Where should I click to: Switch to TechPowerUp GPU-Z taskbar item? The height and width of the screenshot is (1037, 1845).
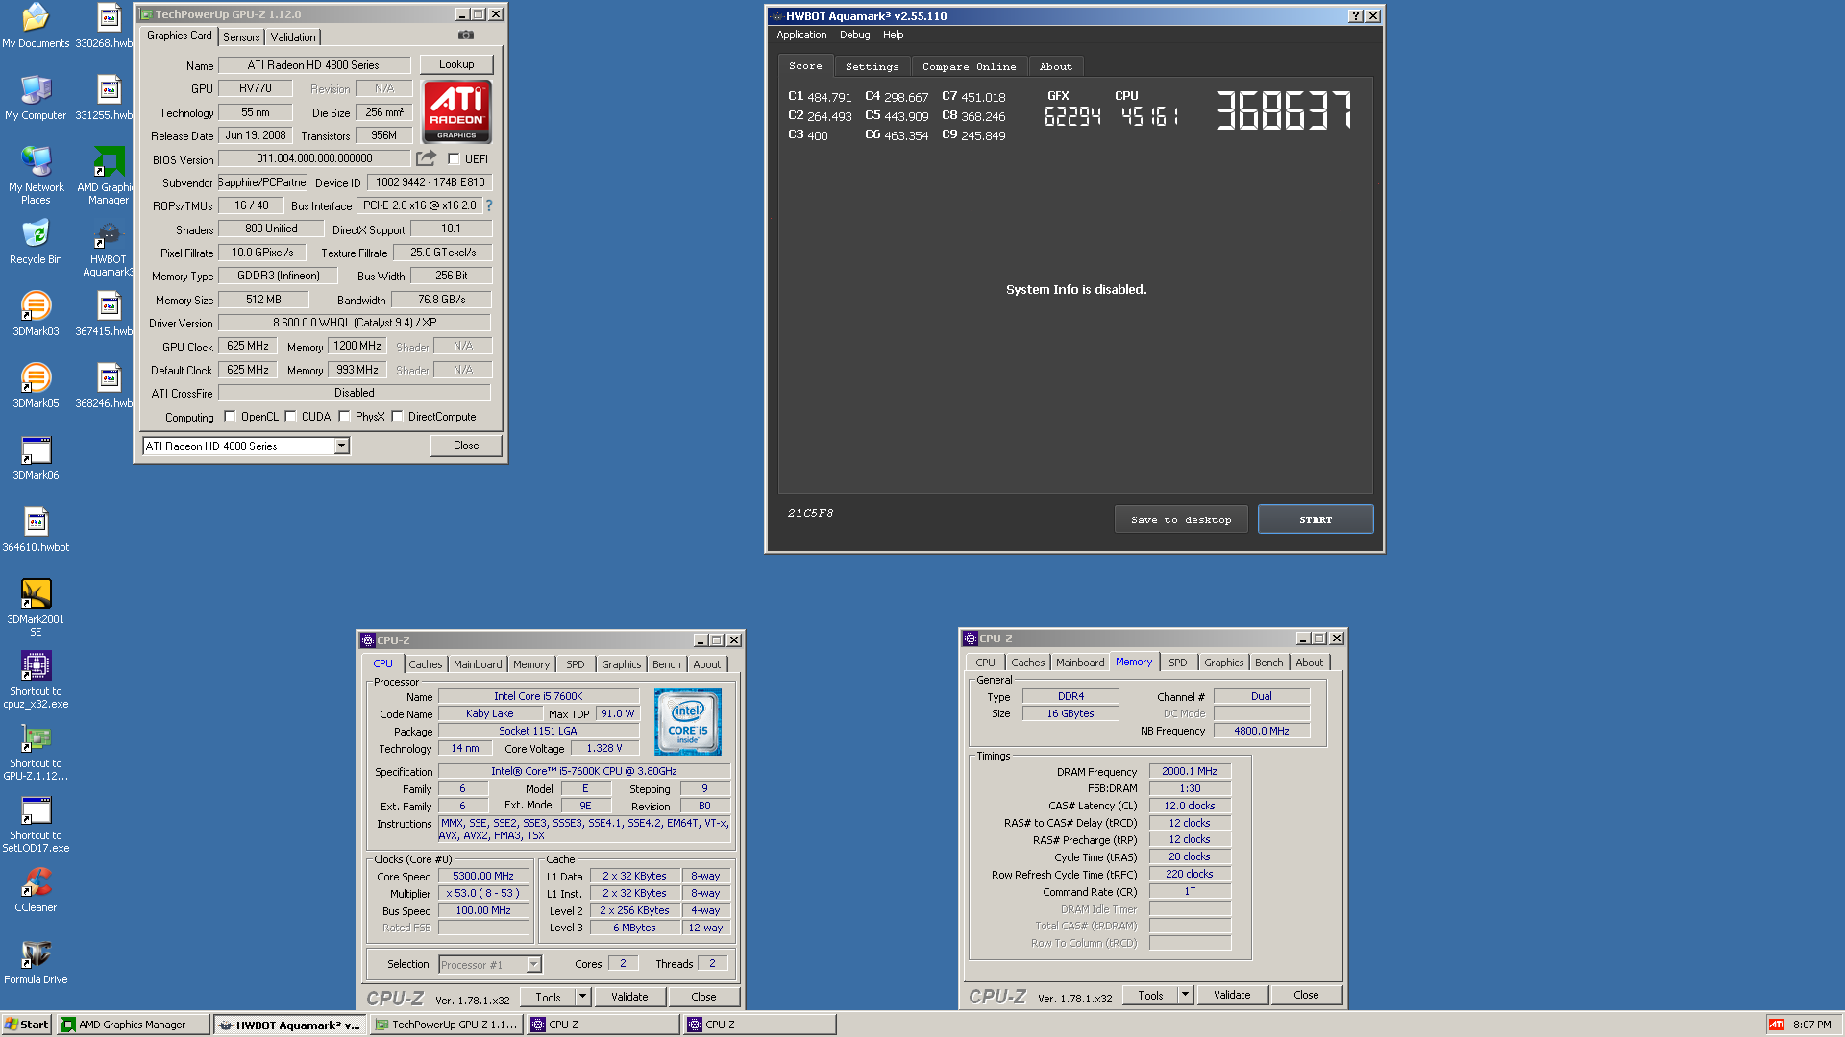click(x=448, y=1025)
